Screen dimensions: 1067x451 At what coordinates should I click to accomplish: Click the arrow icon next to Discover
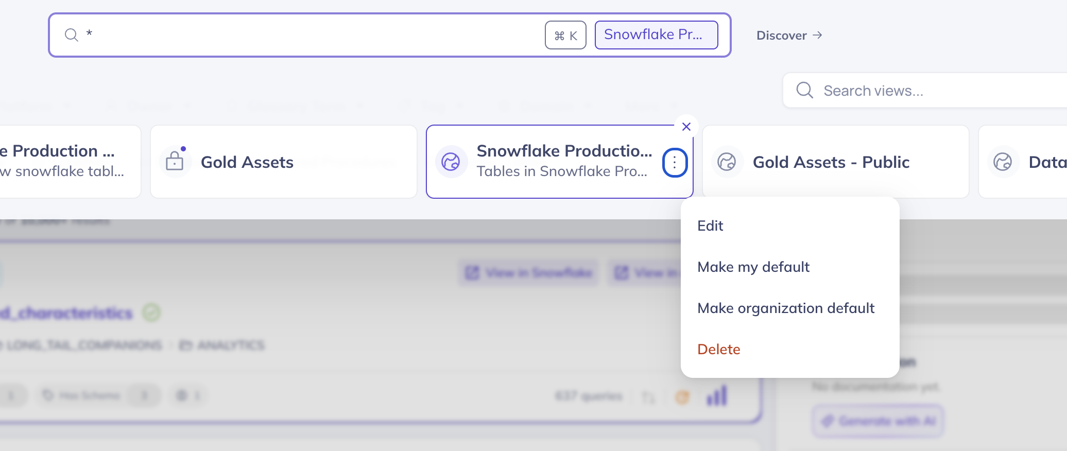817,35
